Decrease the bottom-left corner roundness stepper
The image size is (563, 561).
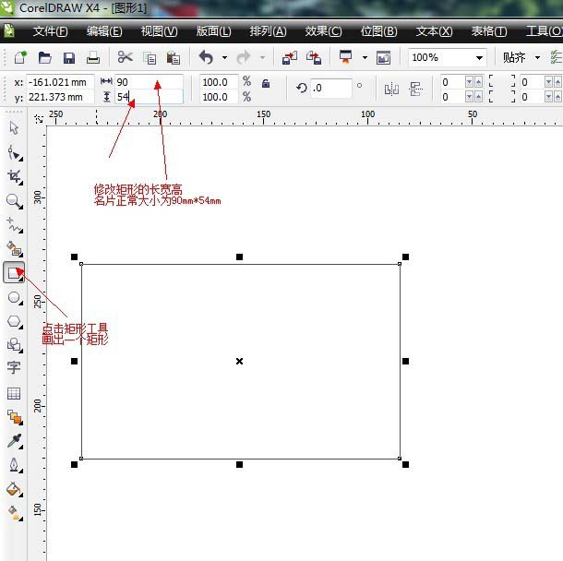click(x=469, y=97)
